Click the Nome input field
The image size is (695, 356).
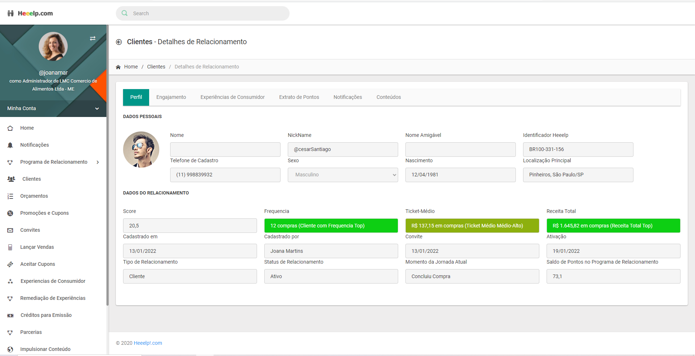tap(225, 150)
